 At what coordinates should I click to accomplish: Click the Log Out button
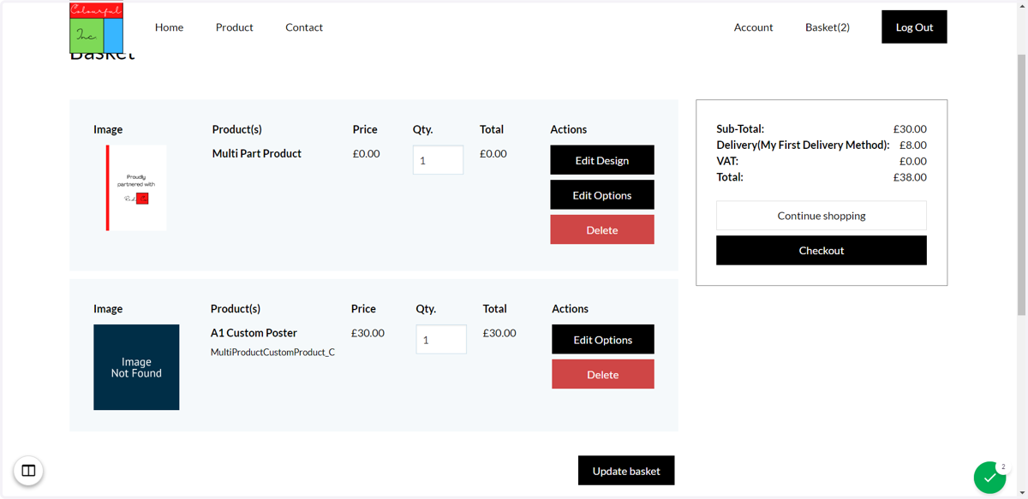coord(914,27)
